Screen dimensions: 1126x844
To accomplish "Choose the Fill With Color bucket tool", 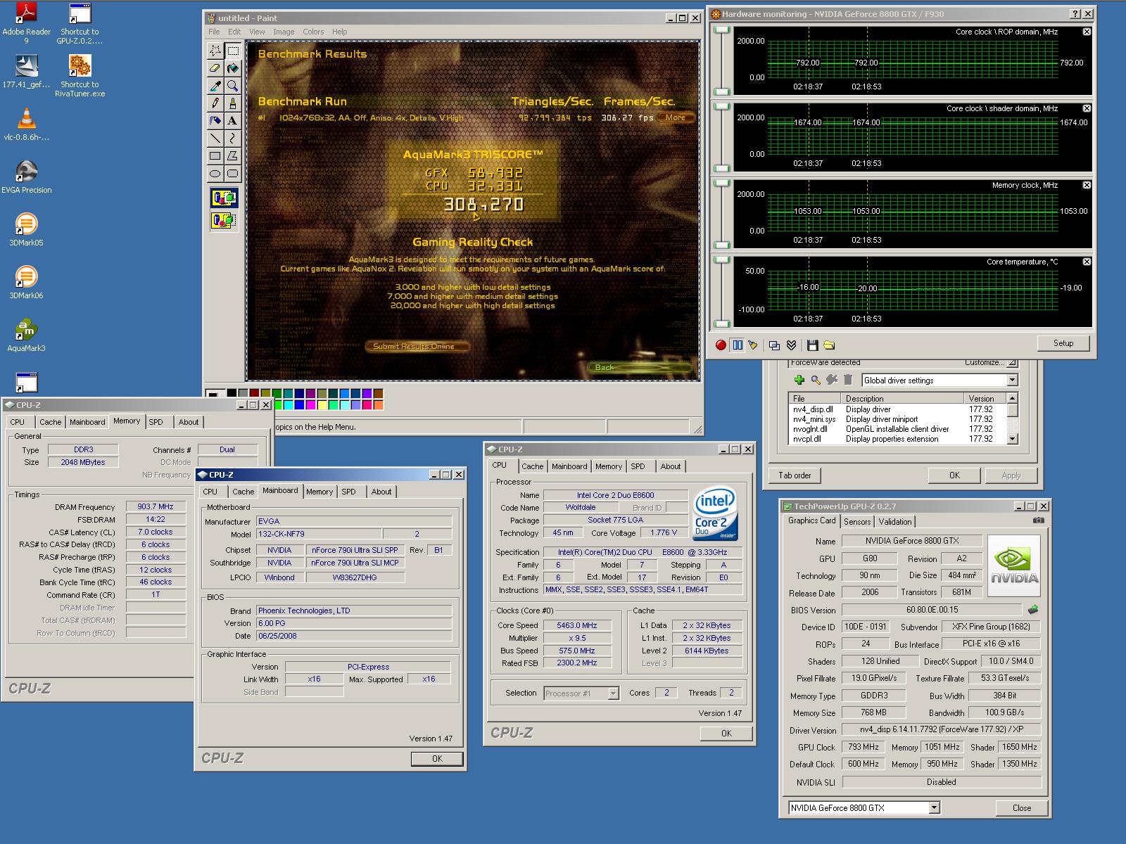I will tap(232, 68).
